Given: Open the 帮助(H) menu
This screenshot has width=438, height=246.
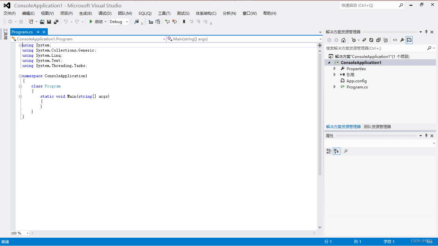Looking at the screenshot, I should [270, 13].
